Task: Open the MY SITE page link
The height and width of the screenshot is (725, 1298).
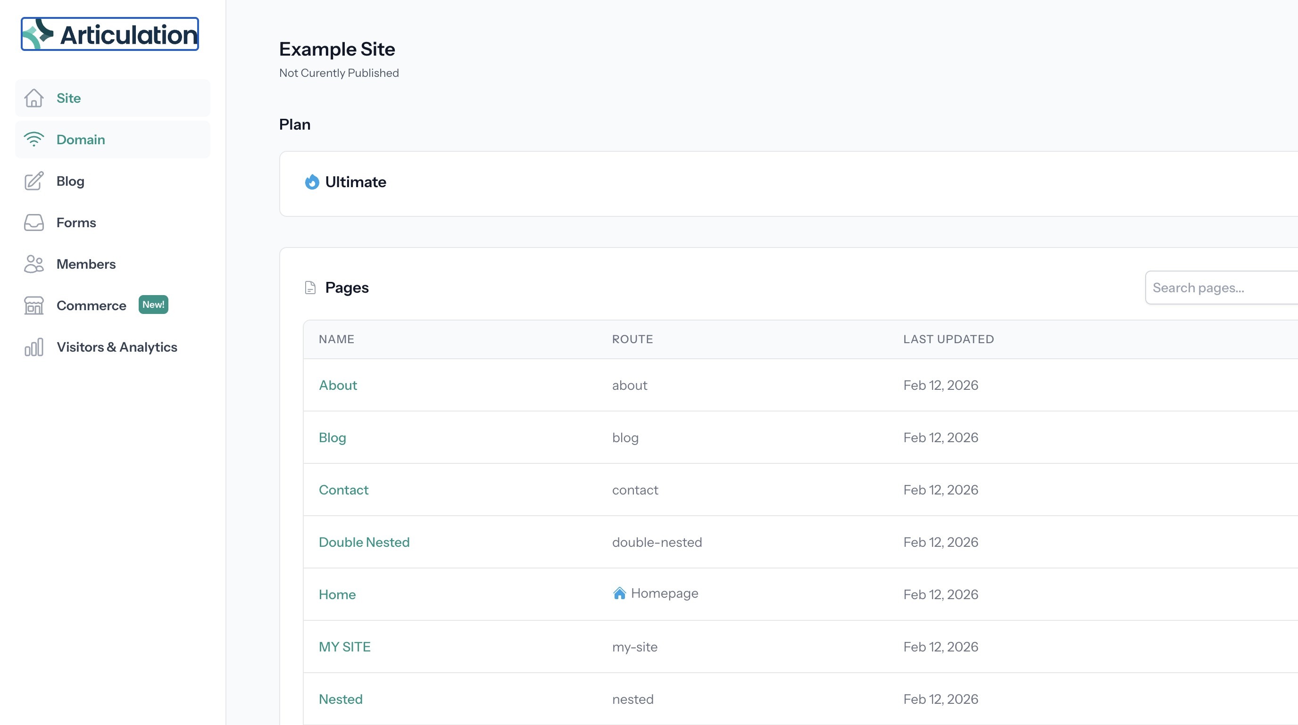Action: [344, 647]
